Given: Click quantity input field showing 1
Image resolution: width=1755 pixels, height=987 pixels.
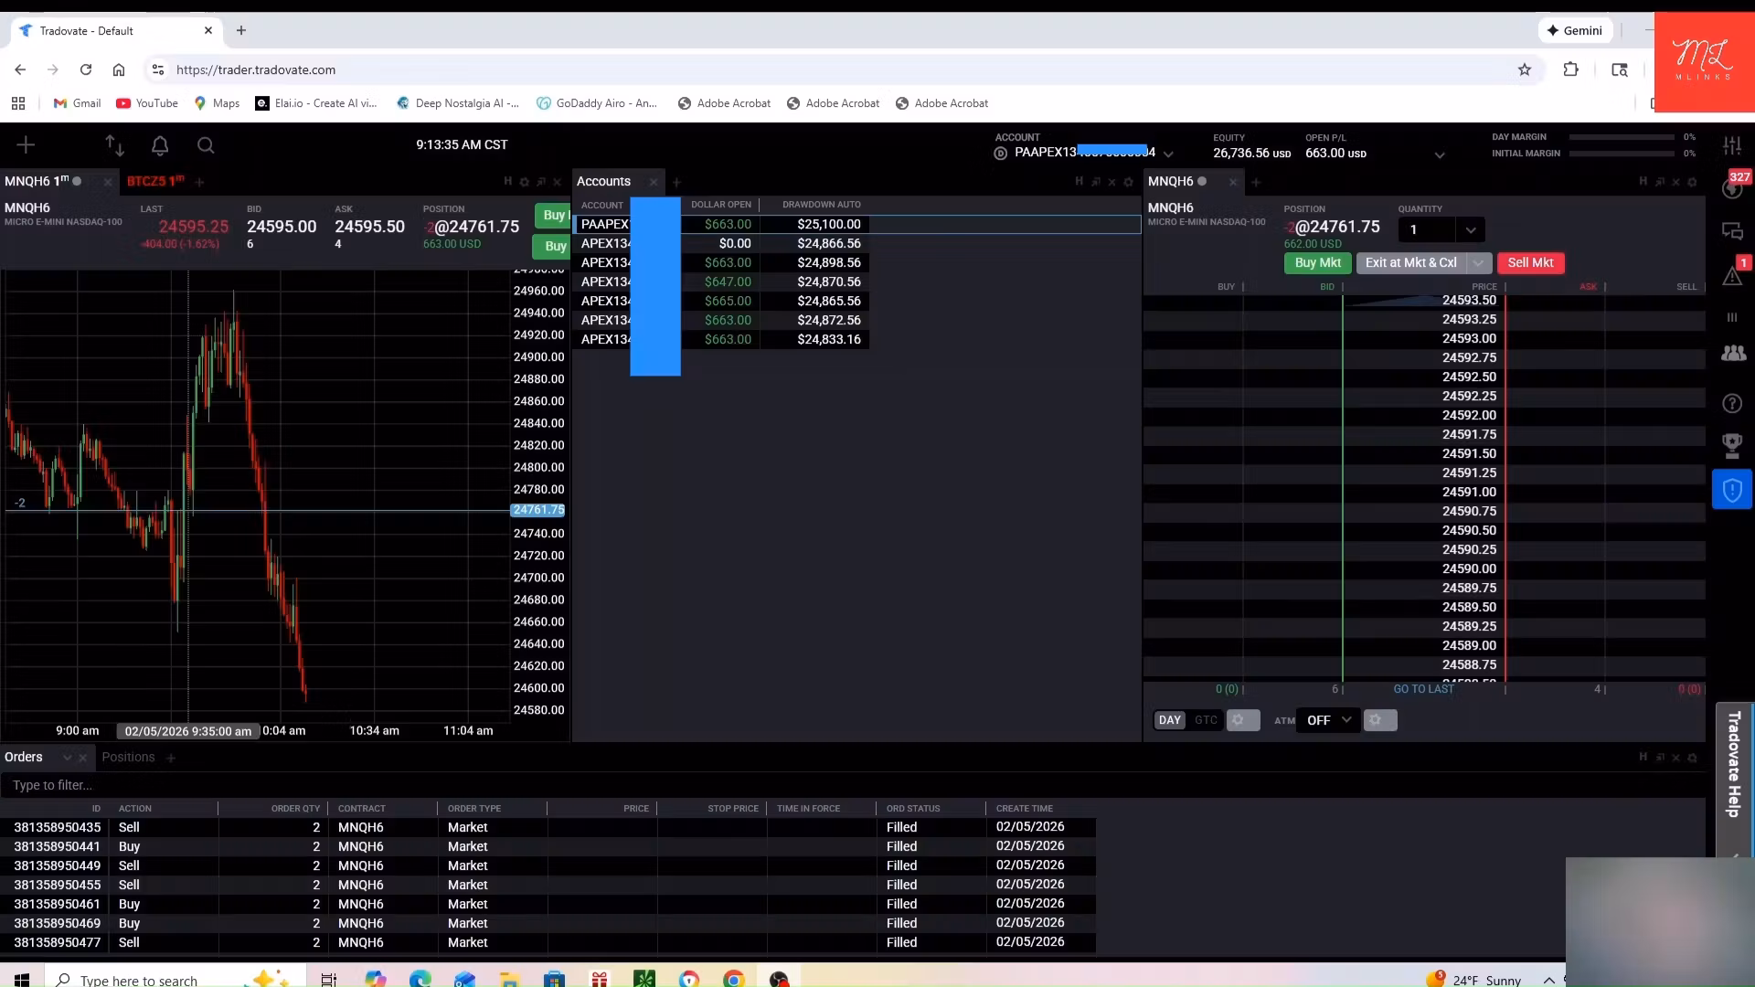Looking at the screenshot, I should point(1428,229).
